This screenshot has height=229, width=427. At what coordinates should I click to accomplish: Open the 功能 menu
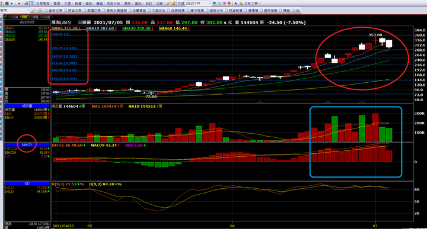pos(160,4)
